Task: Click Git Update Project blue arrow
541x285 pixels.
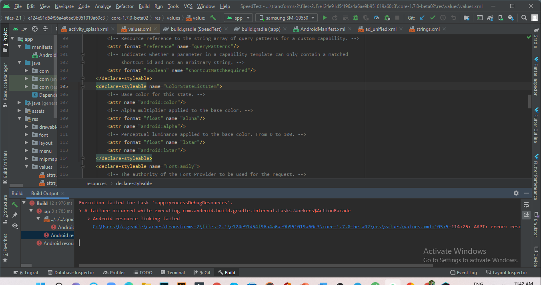Action: tap(422, 18)
